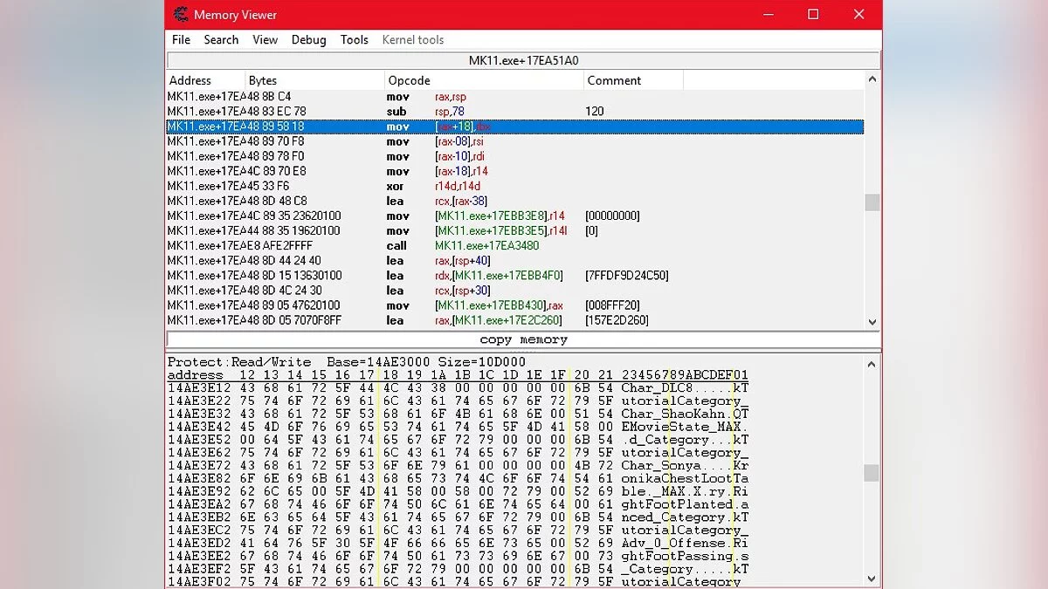1048x589 pixels.
Task: Open the File menu
Action: (x=181, y=40)
